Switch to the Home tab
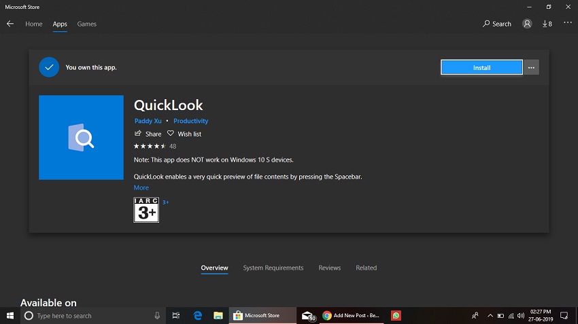Image resolution: width=578 pixels, height=324 pixels. 34,24
